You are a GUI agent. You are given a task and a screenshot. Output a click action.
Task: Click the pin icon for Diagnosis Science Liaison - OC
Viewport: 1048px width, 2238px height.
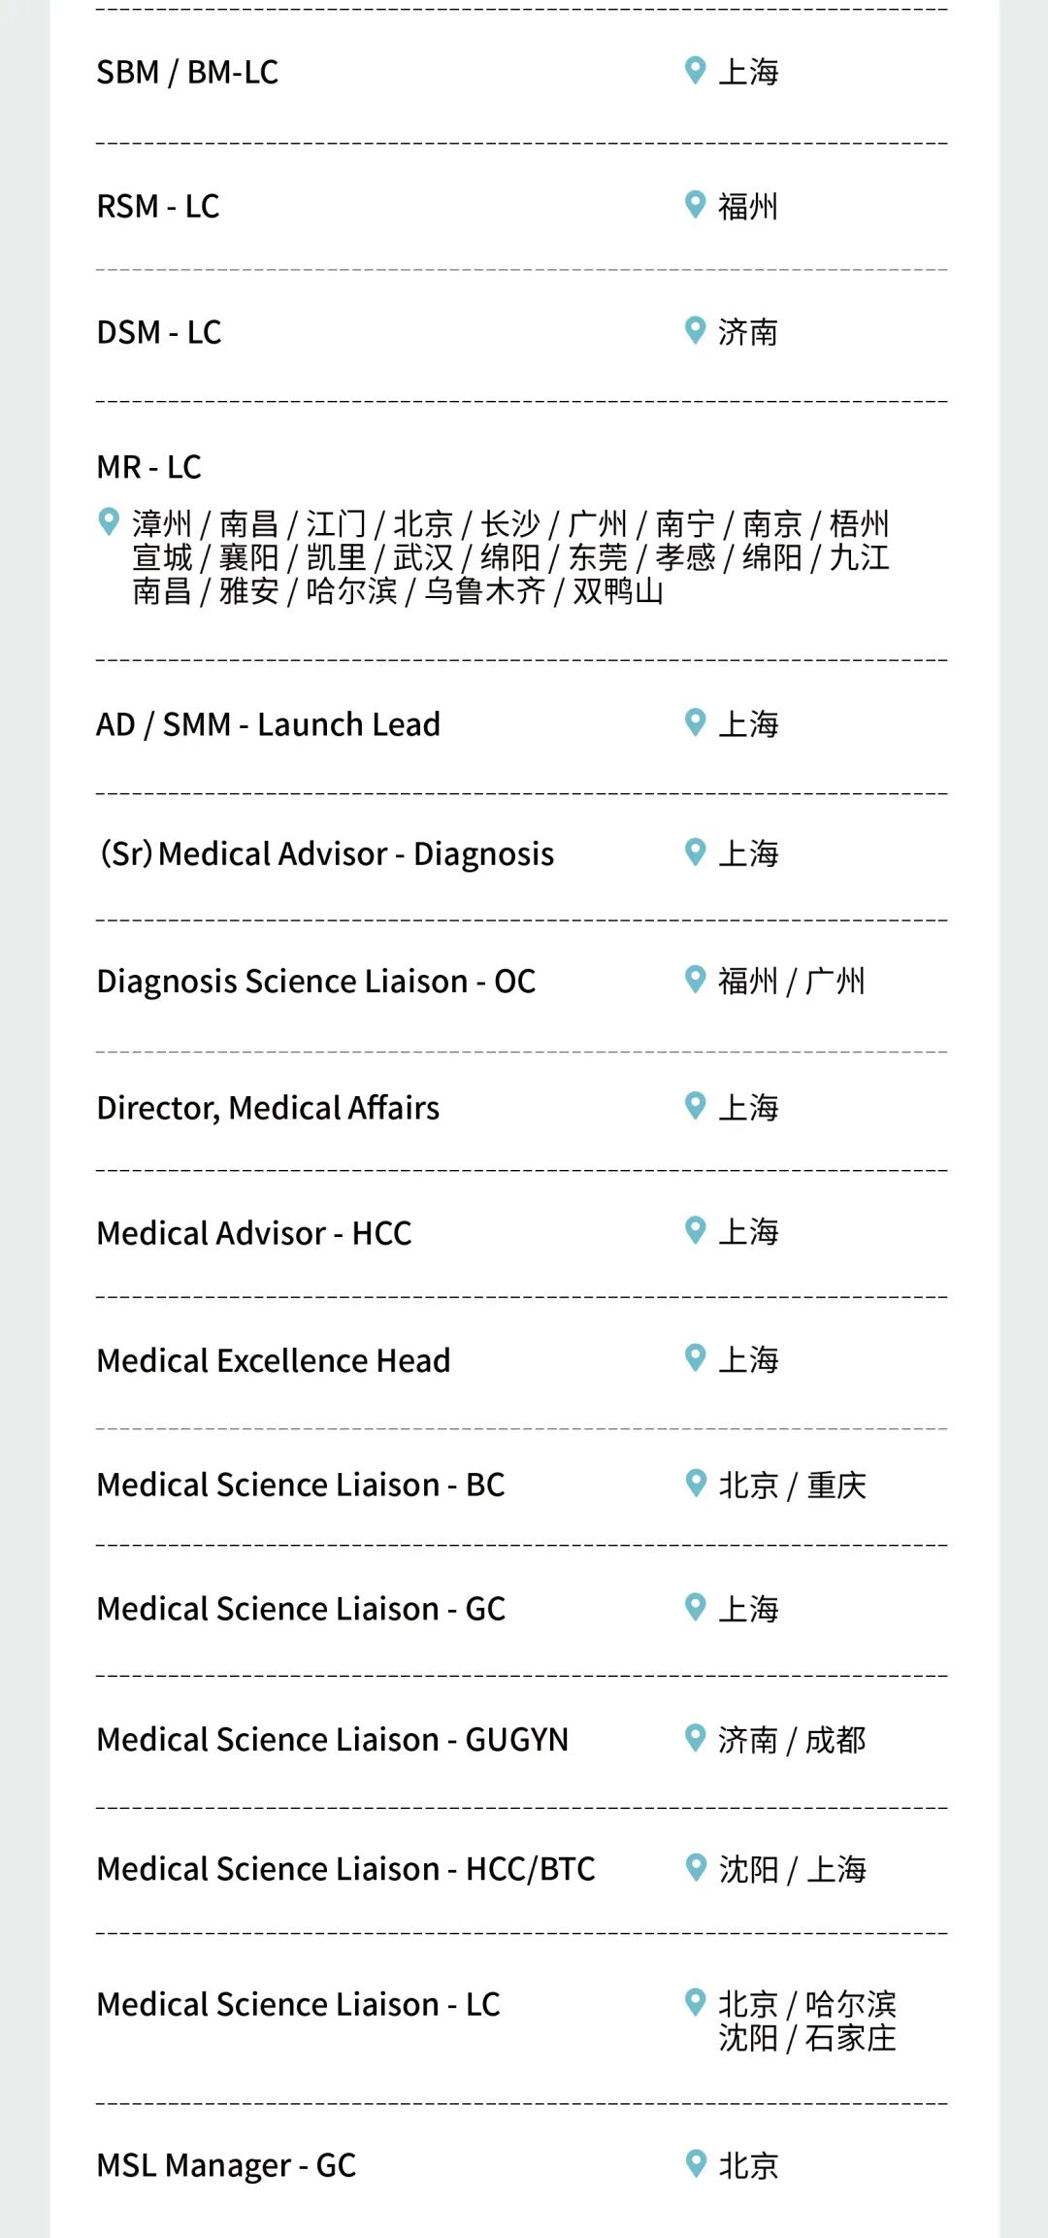[695, 979]
